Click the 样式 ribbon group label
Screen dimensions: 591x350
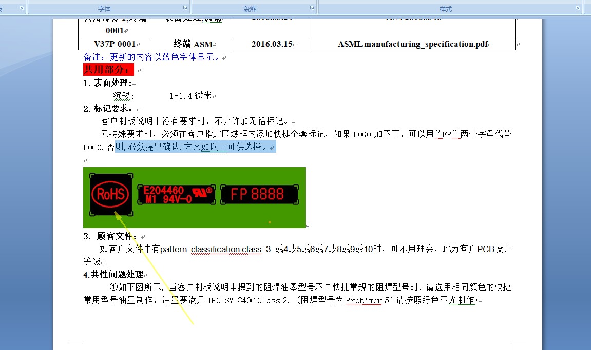point(446,9)
